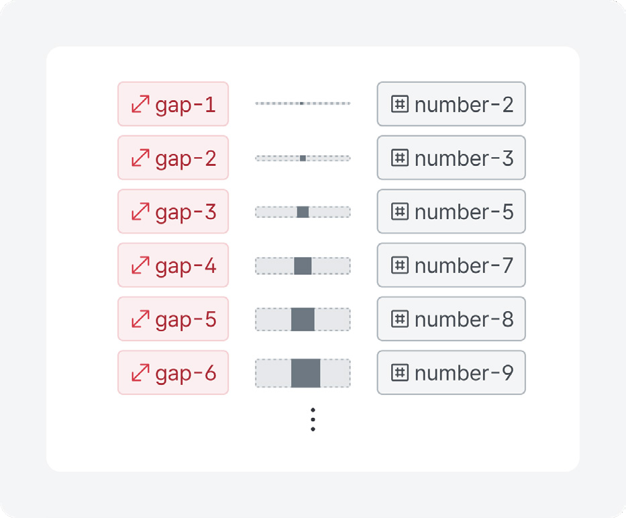Image resolution: width=626 pixels, height=518 pixels.
Task: Click the dark block in gap-3 preview
Action: coord(303,212)
